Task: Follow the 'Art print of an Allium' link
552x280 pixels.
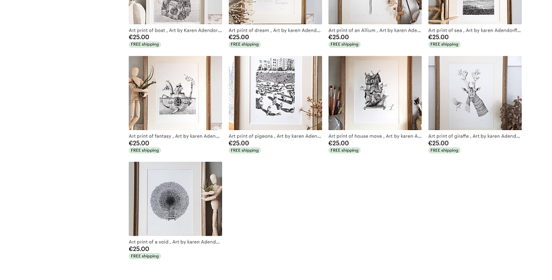Action: pyautogui.click(x=374, y=30)
